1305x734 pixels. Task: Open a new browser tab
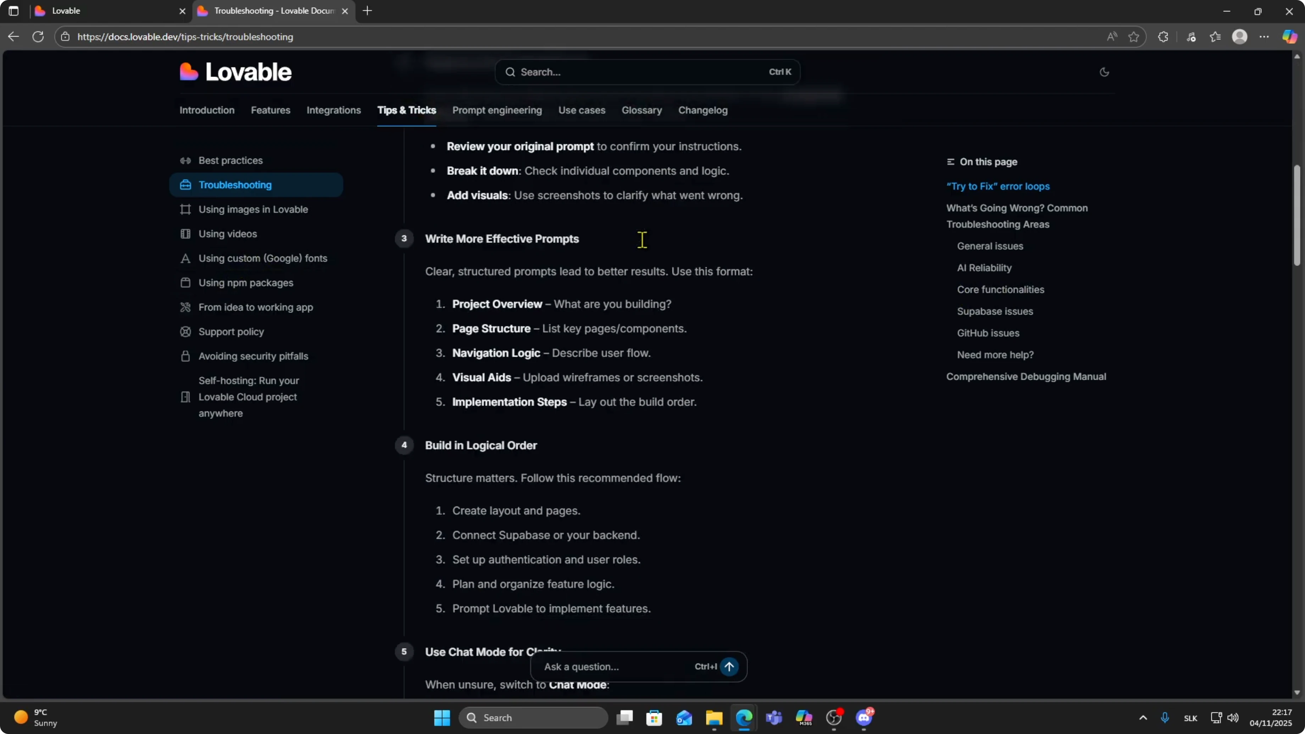click(x=367, y=11)
